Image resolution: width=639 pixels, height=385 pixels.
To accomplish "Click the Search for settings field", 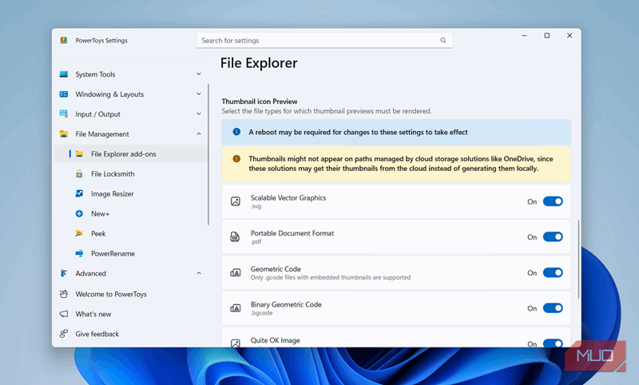I will [319, 40].
